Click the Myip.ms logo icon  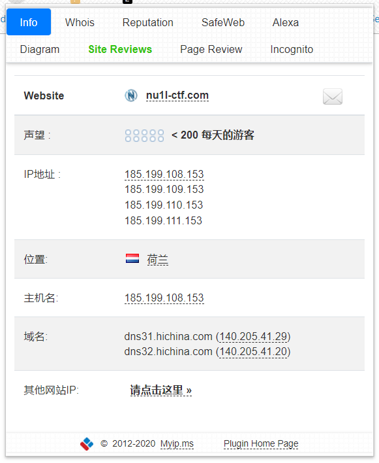[87, 444]
